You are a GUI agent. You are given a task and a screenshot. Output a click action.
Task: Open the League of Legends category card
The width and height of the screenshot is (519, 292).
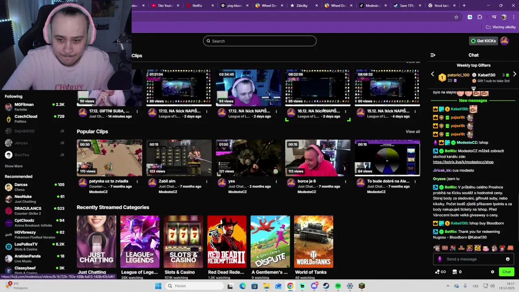tap(140, 242)
